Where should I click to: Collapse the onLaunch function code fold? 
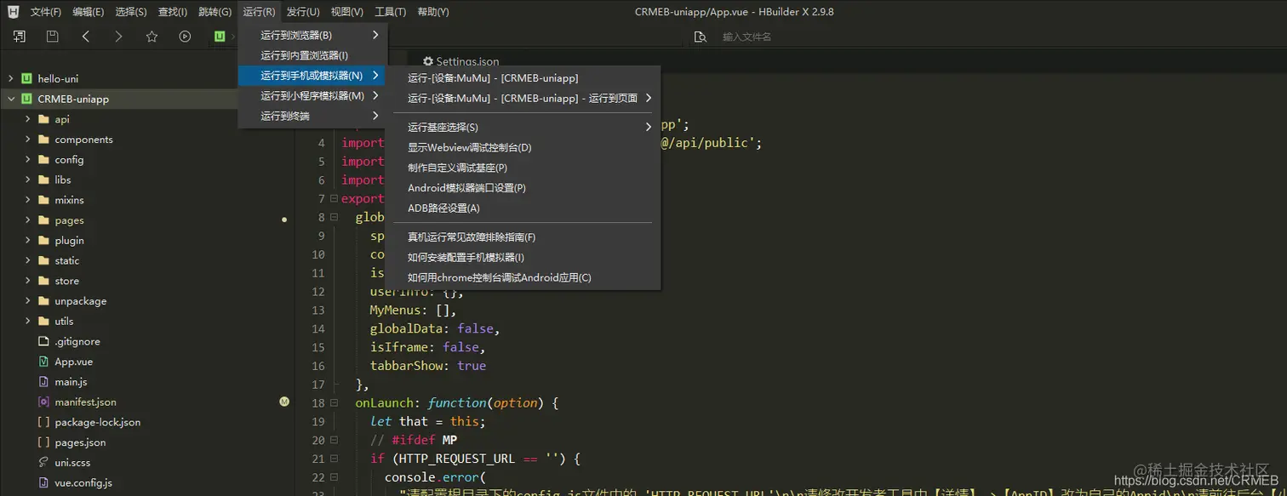(x=333, y=402)
